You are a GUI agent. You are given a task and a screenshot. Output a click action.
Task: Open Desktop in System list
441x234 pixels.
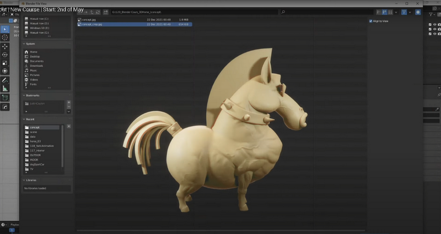point(35,57)
